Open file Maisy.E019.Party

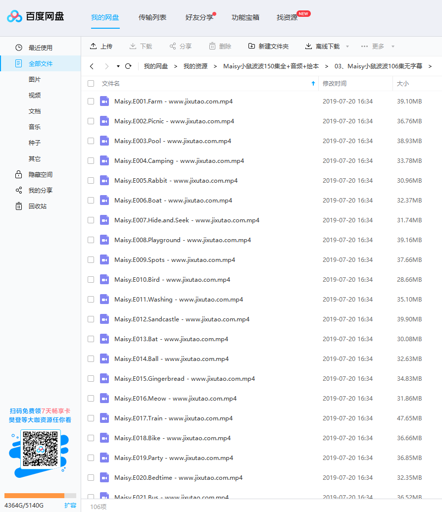click(x=174, y=458)
